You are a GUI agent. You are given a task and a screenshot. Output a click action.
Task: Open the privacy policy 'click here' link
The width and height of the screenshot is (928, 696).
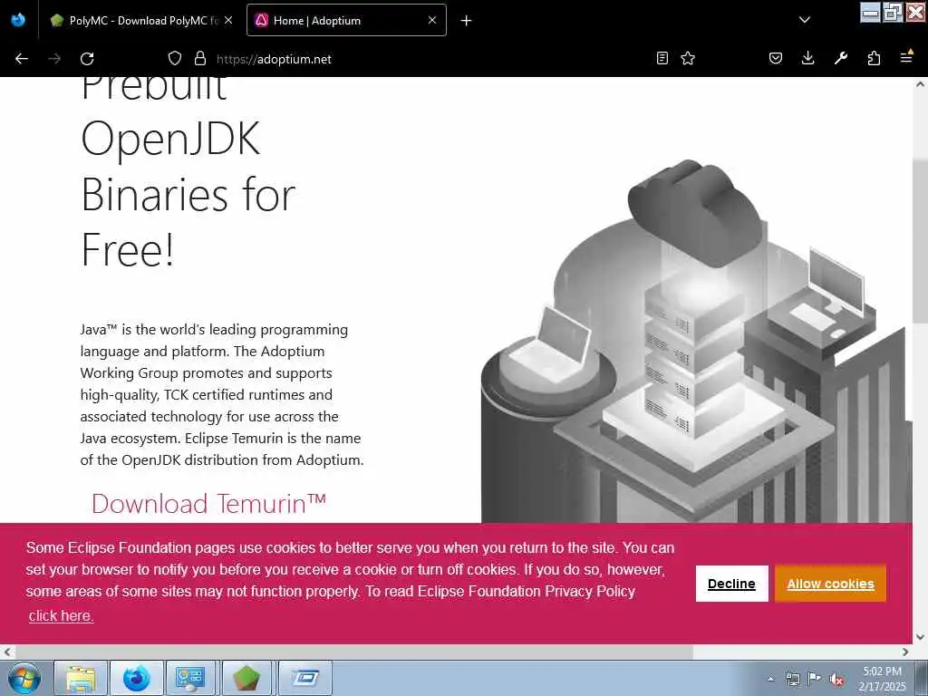61,615
